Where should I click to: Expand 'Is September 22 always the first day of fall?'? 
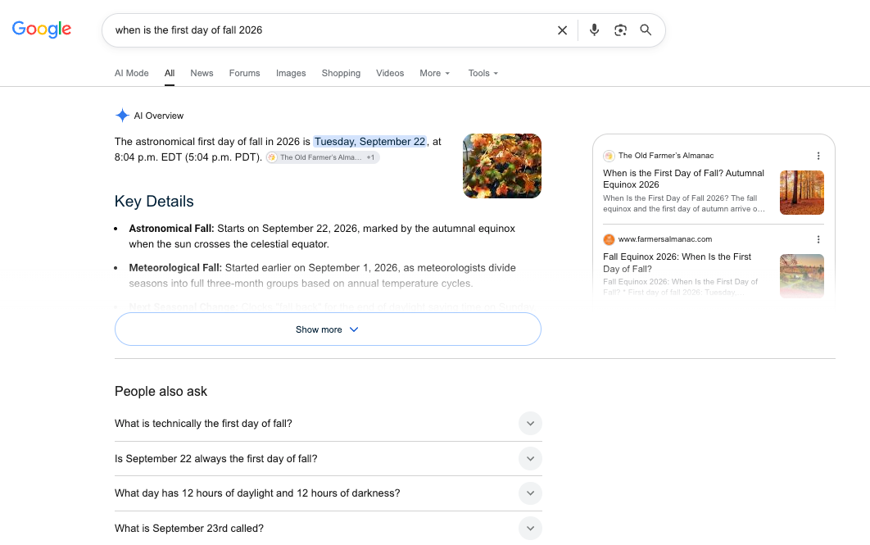(x=328, y=458)
